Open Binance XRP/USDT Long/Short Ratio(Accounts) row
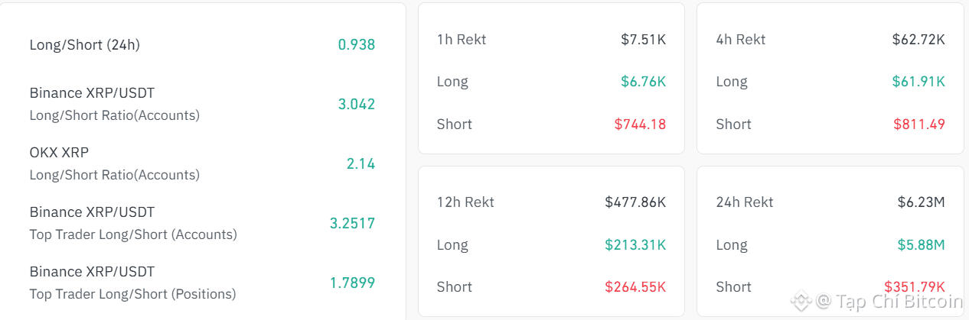 tap(115, 104)
